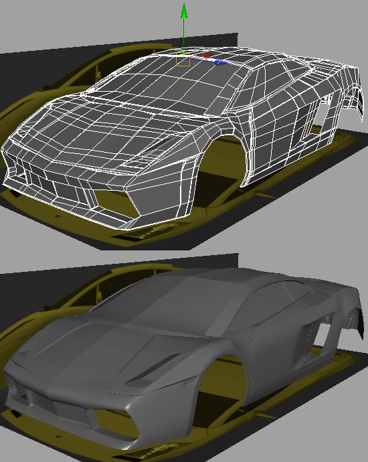This screenshot has width=368, height=462.
Task: Click inside the wireframe car's front wheel arch opening
Action: [223, 165]
